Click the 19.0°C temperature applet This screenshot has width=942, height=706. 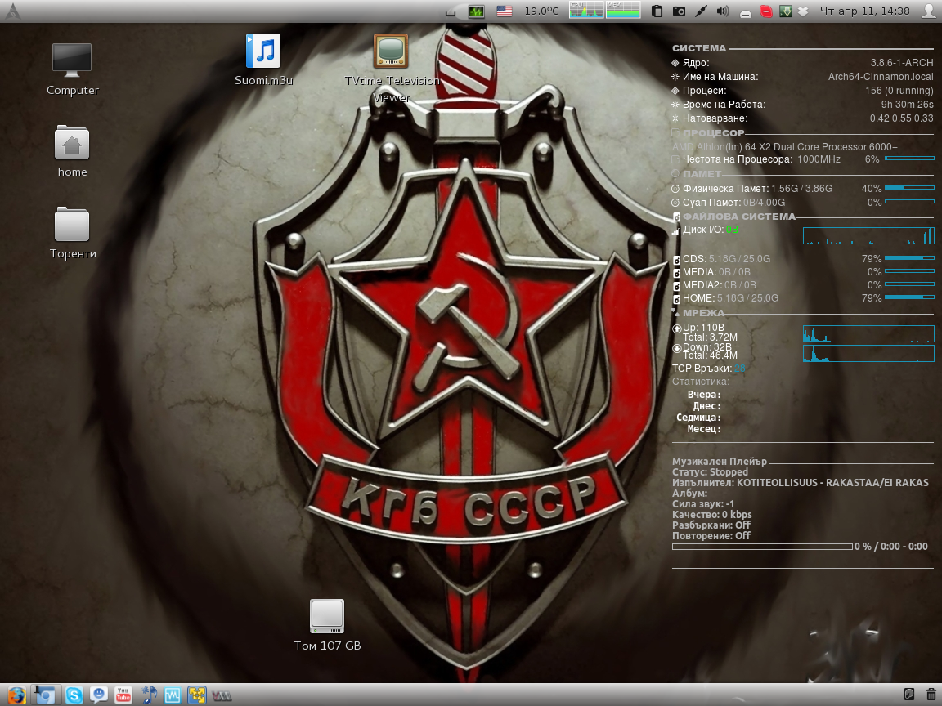(x=541, y=11)
